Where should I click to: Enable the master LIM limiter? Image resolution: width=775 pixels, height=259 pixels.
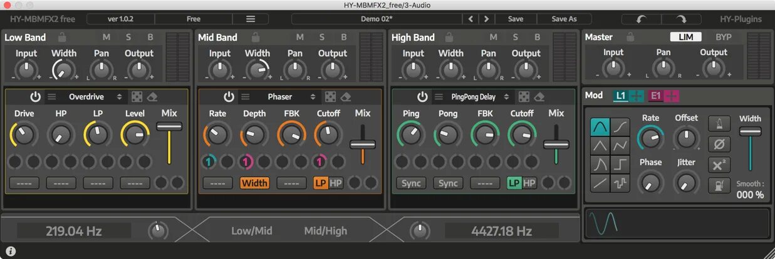point(685,38)
